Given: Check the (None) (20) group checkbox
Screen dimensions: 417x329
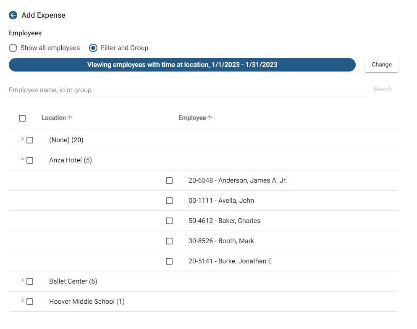Looking at the screenshot, I should pos(30,140).
